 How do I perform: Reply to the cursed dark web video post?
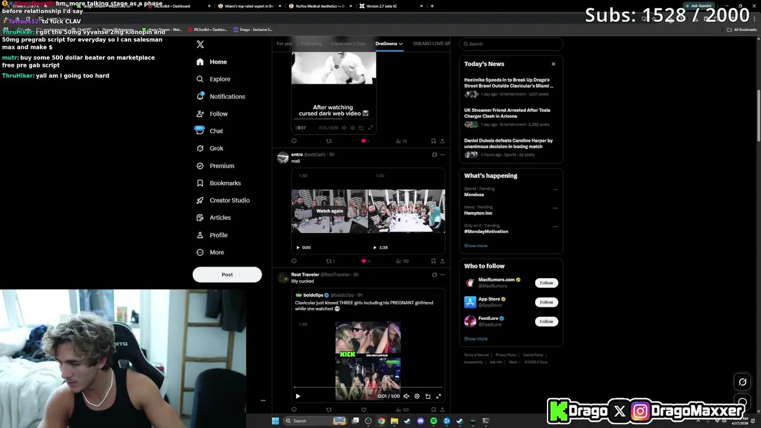pos(294,141)
